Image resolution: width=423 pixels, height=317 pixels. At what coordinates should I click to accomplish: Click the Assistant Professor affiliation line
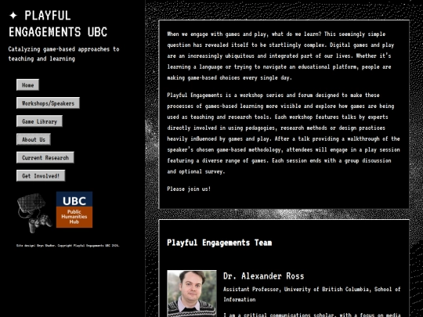[x=312, y=294]
